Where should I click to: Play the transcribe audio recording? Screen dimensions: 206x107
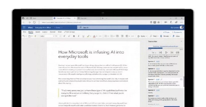[x=166, y=53]
